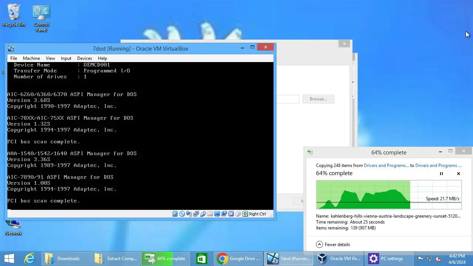
Task: Click the 'Time remaining: About 25 seconds' text
Action: (350, 222)
